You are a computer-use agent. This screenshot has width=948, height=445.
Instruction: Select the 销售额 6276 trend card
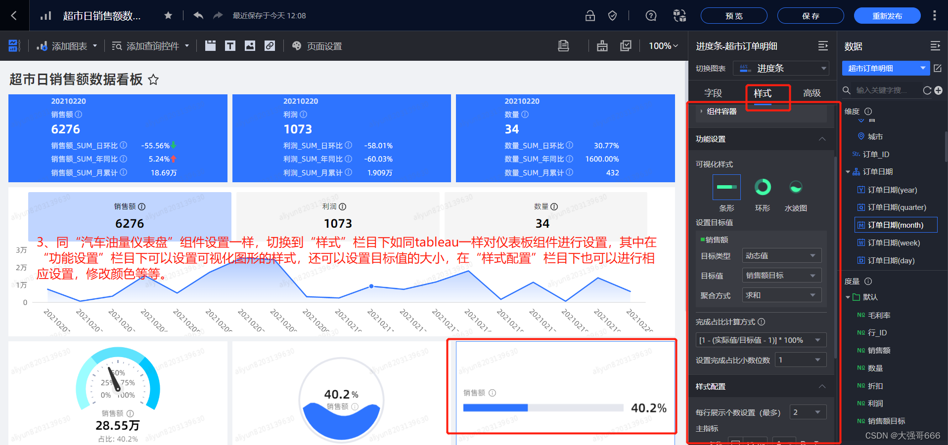pyautogui.click(x=130, y=216)
